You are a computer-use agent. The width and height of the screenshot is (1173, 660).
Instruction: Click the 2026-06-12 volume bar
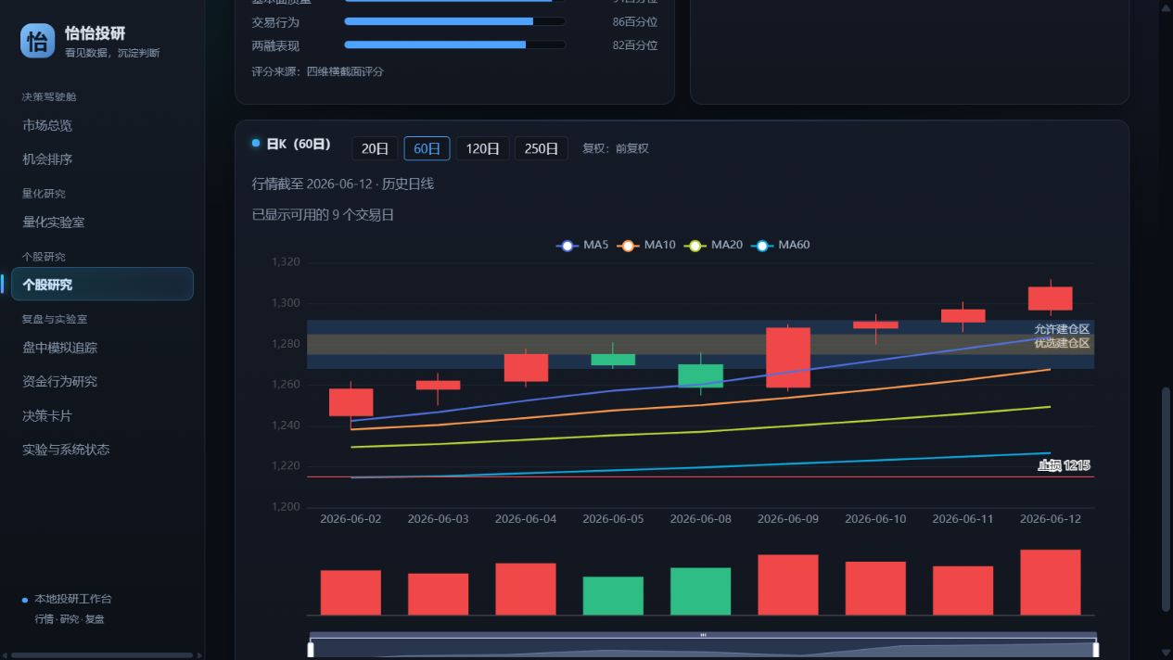1051,582
